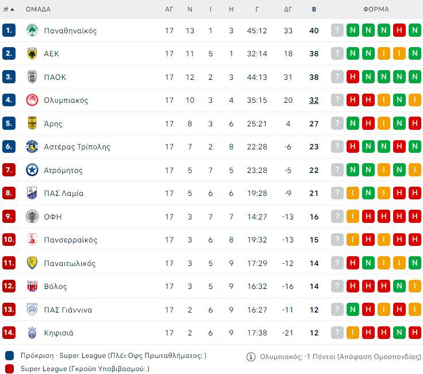This screenshot has height=374, width=423.
Task: Sort standings by the ΟΜΑΔΑ column header
Action: (x=38, y=9)
